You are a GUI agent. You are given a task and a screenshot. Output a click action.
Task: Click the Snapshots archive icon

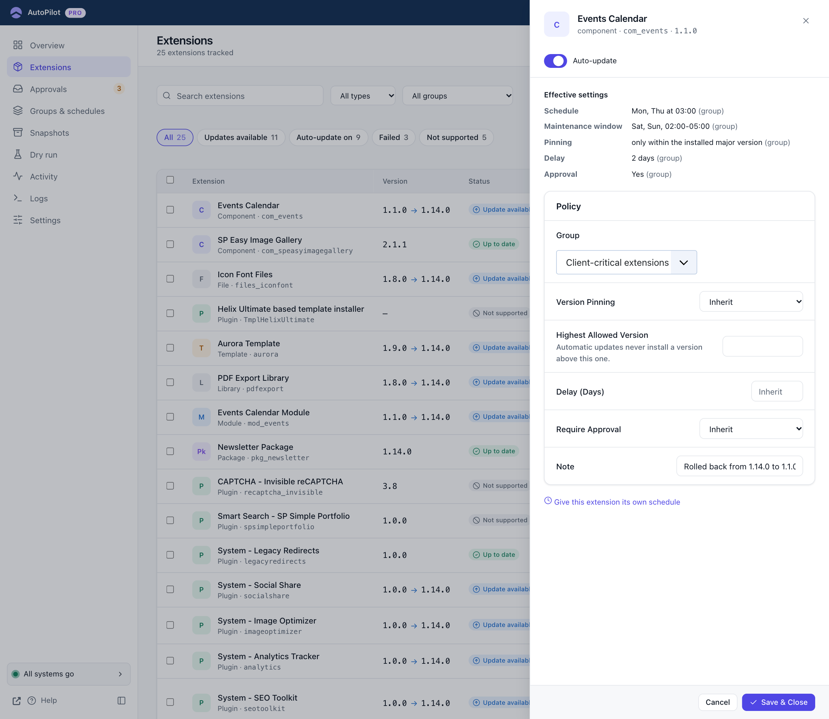18,132
